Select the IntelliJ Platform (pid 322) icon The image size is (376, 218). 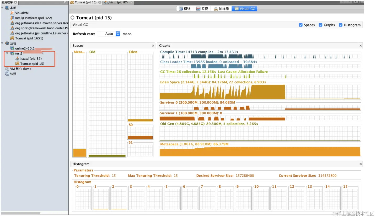tap(12, 18)
